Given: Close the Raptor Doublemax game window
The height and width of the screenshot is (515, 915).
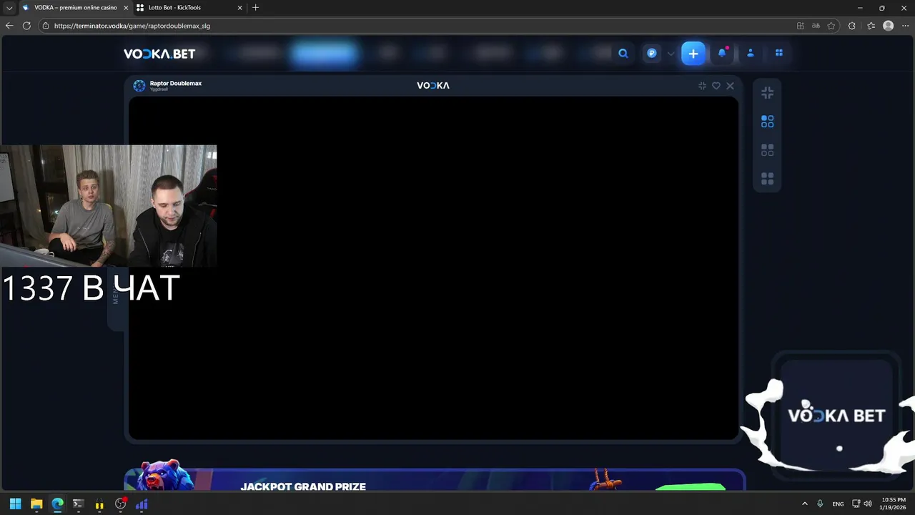Looking at the screenshot, I should click(730, 86).
